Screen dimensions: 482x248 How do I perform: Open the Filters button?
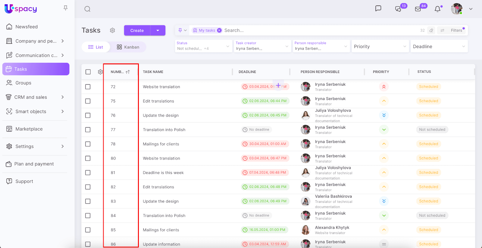(x=452, y=30)
